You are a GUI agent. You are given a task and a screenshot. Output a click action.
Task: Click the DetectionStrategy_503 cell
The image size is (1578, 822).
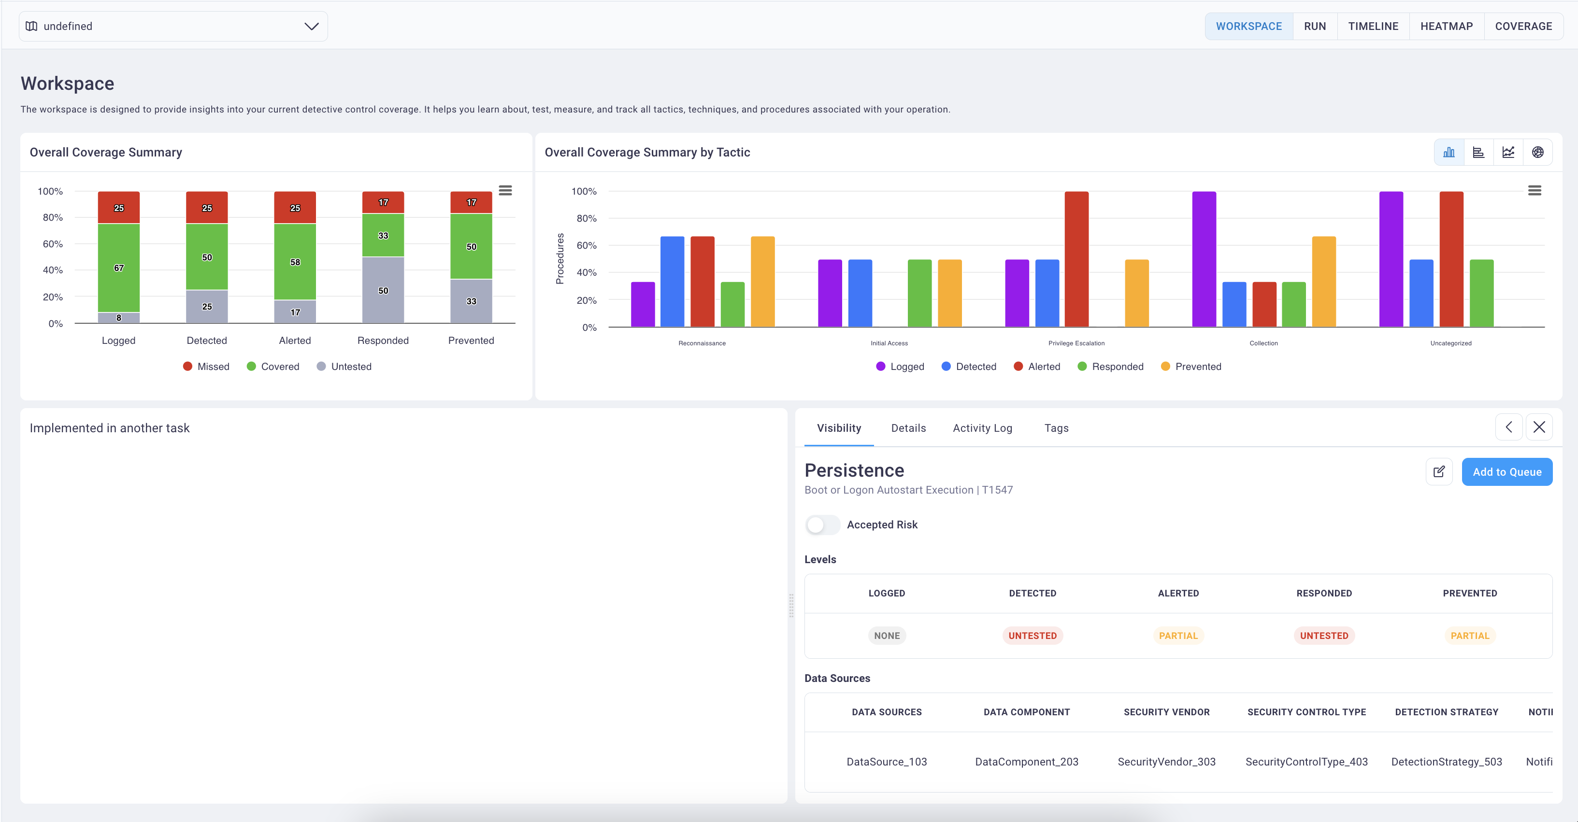pos(1446,761)
